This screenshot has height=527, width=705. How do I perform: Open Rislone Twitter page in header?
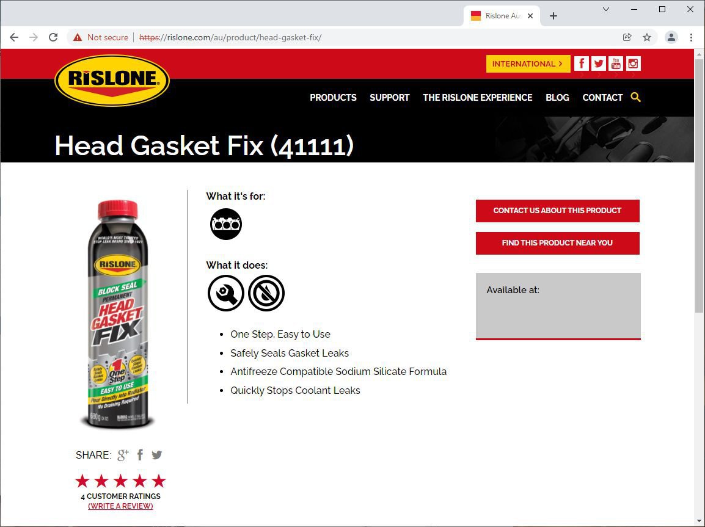pos(599,64)
